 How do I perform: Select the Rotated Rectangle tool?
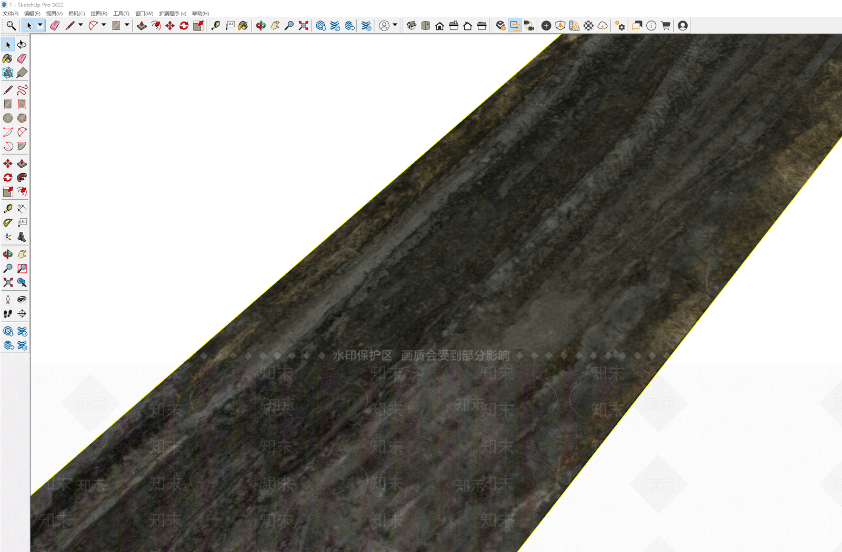pos(22,104)
